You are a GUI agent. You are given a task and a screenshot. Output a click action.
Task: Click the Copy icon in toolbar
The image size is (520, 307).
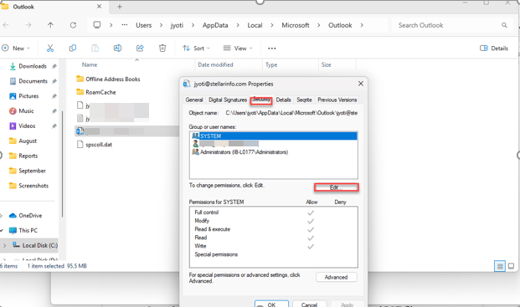click(x=73, y=49)
